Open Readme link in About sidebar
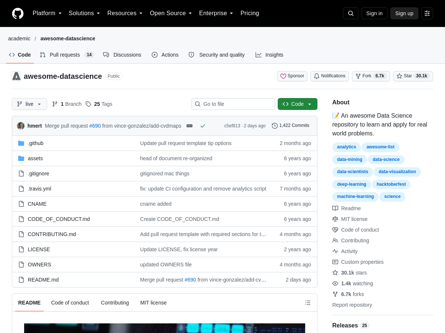Viewport: 445px width, 333px height. pos(347,208)
